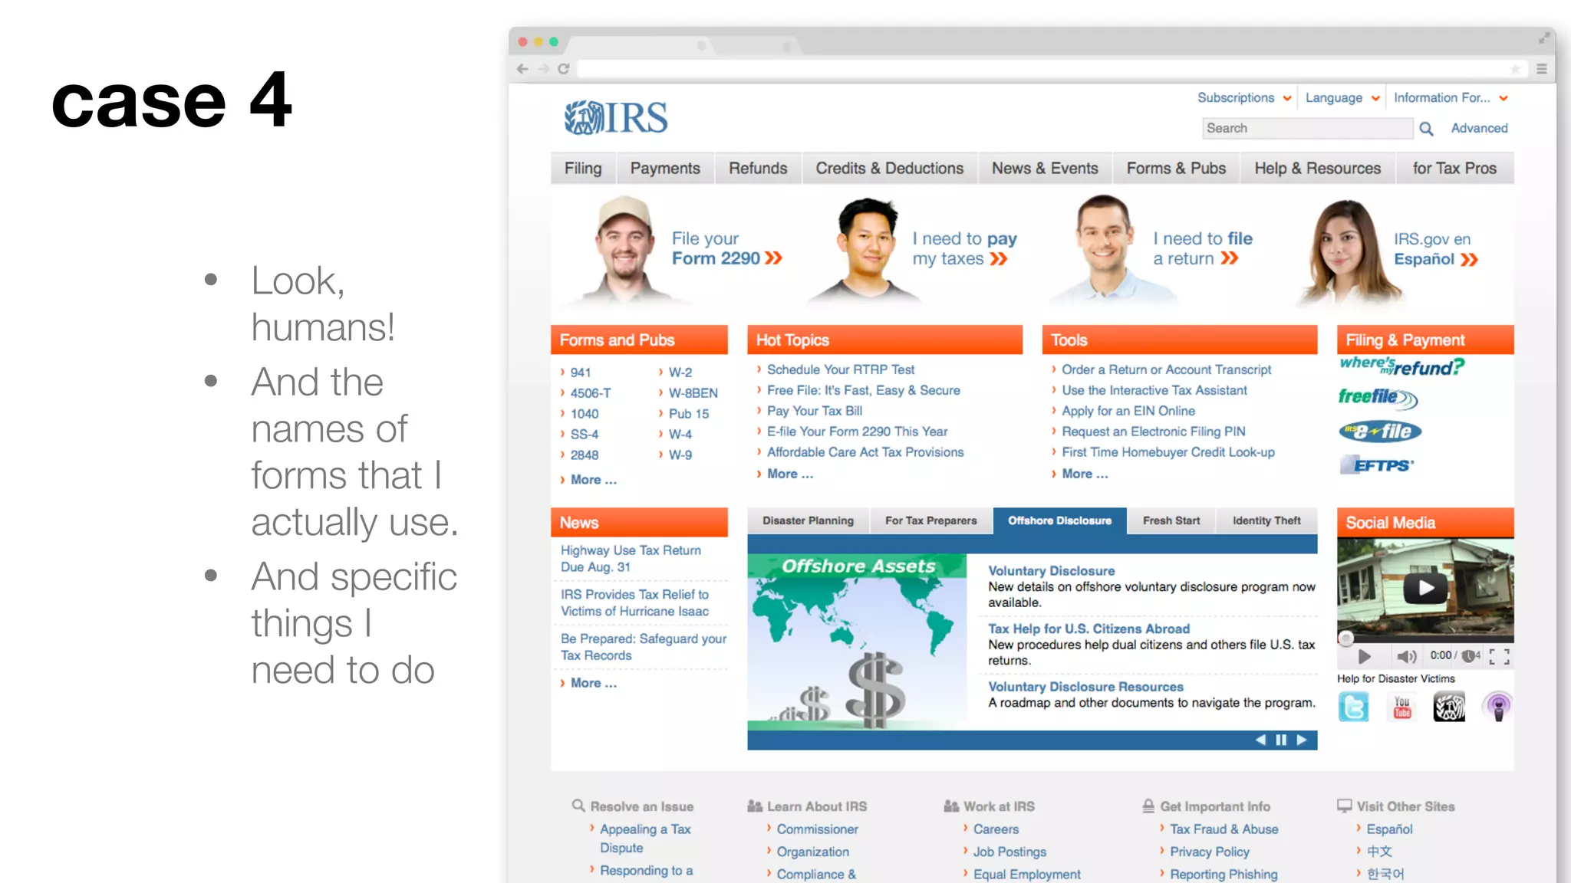Pause the Offshore Assets slideshow
Viewport: 1571px width, 883px height.
click(1281, 740)
